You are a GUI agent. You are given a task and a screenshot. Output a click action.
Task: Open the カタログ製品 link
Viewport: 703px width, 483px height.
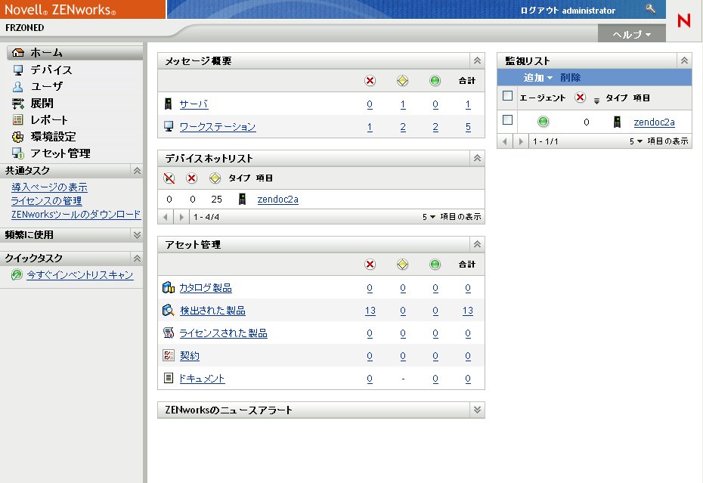206,288
